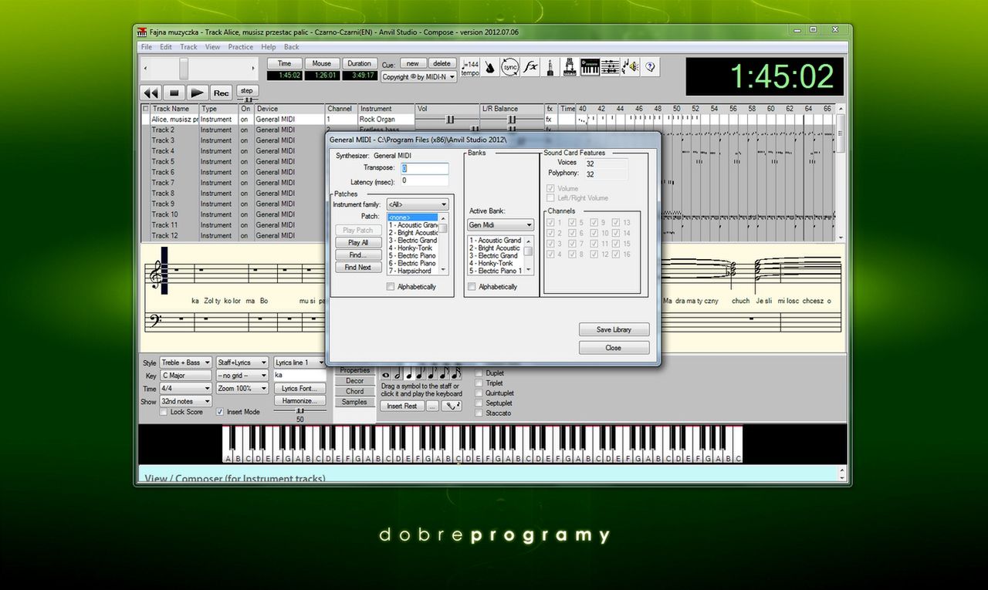This screenshot has height=590, width=988.
Task: Open the Active Bank Gen Midi dropdown
Action: (501, 224)
